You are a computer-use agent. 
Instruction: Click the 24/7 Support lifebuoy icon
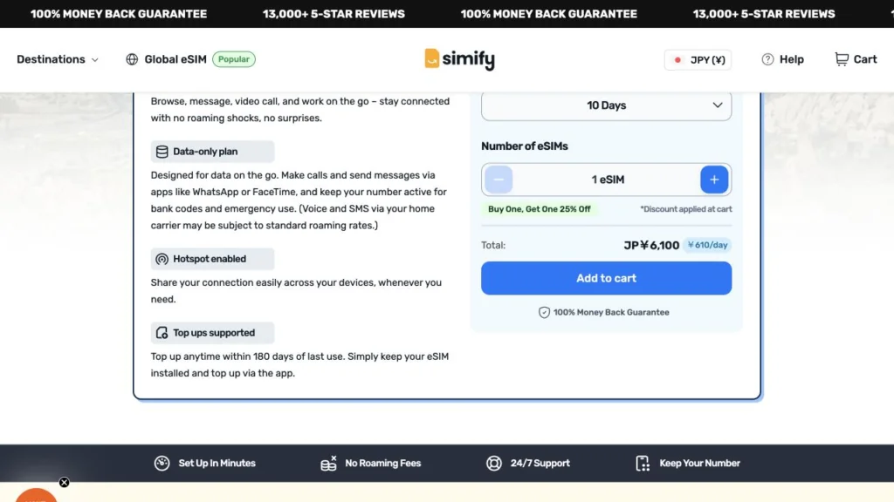pyautogui.click(x=494, y=464)
